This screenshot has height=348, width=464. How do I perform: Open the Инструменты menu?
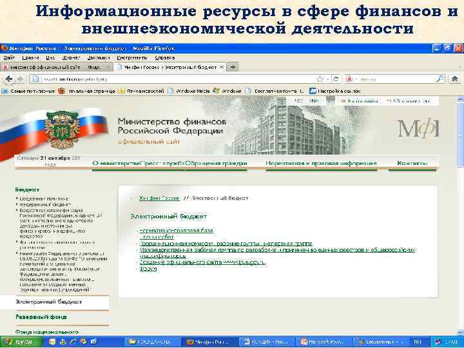pos(131,58)
